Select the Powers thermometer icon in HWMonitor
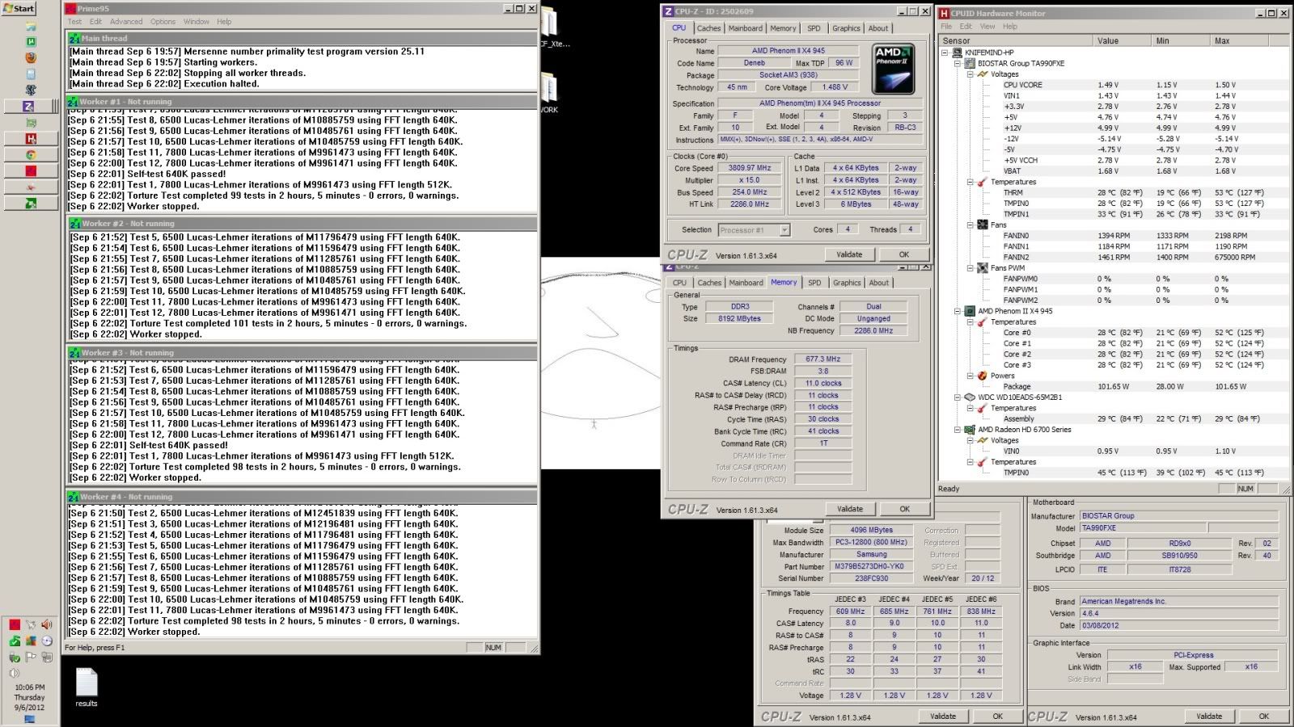 [x=983, y=376]
